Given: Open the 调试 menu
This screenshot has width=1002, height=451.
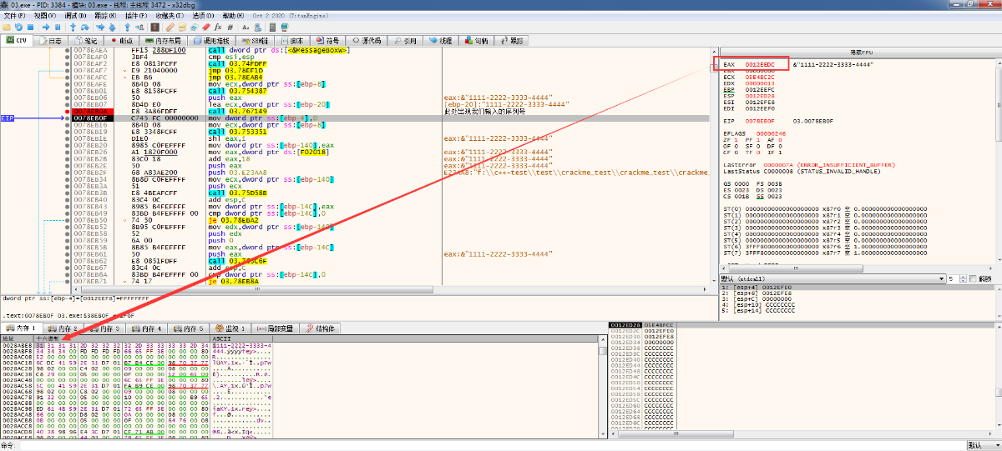Looking at the screenshot, I should 77,16.
